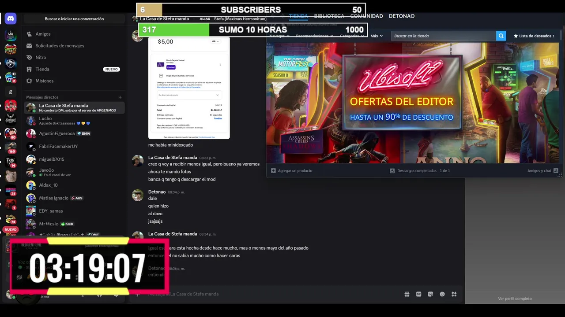
Task: Open the emoji picker icon
Action: [442, 294]
